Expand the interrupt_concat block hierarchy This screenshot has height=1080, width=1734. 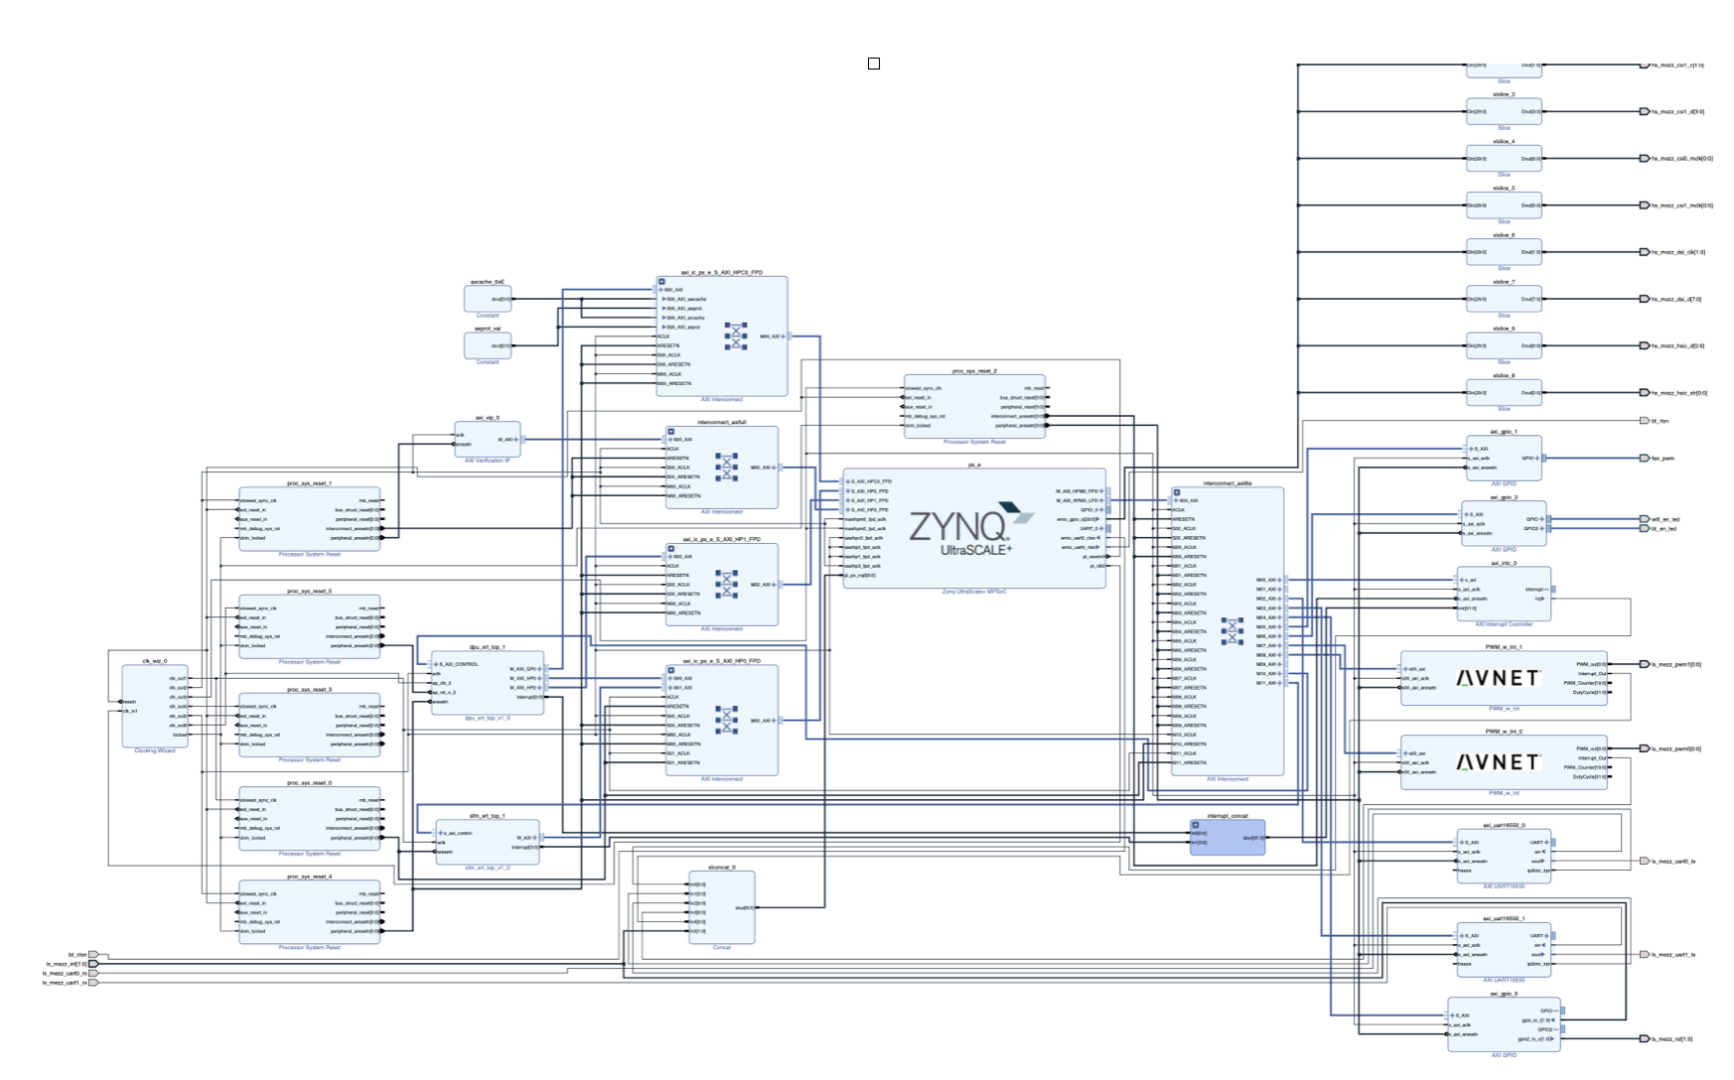pyautogui.click(x=1196, y=825)
